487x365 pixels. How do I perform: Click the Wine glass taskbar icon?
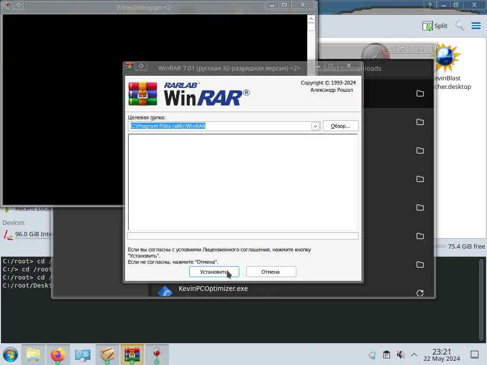tap(157, 355)
